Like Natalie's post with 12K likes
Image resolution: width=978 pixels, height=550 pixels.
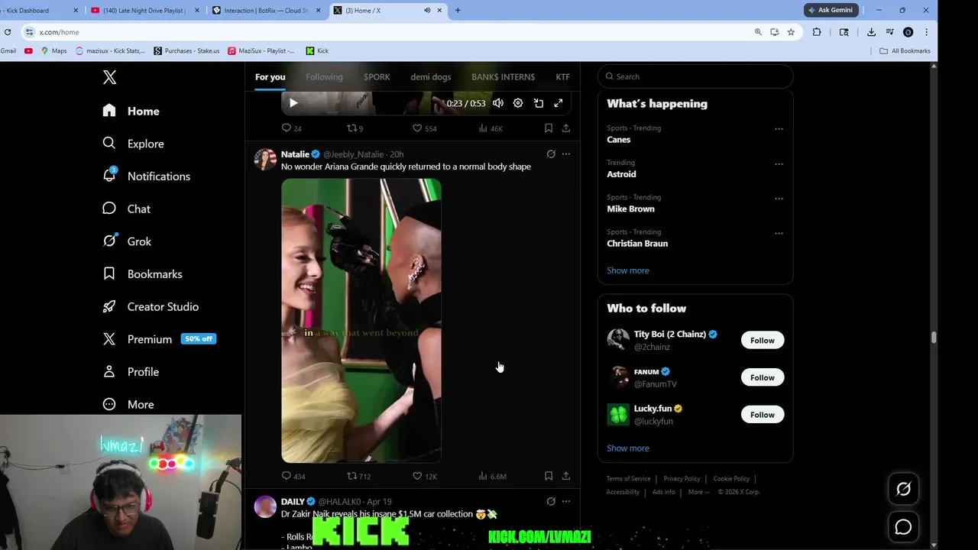pyautogui.click(x=425, y=476)
